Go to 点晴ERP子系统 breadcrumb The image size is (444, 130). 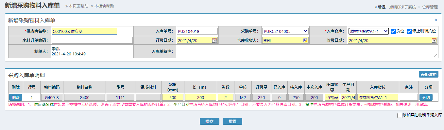click(x=402, y=7)
